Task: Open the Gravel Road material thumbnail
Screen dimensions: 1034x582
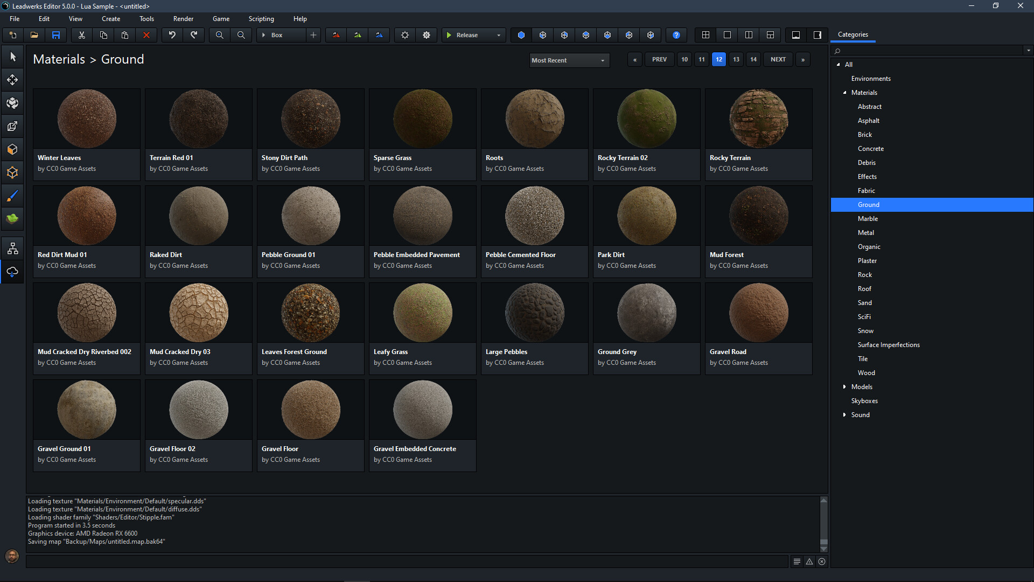Action: pos(758,313)
